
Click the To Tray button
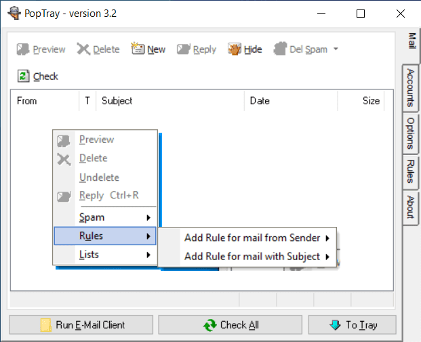[x=353, y=325]
